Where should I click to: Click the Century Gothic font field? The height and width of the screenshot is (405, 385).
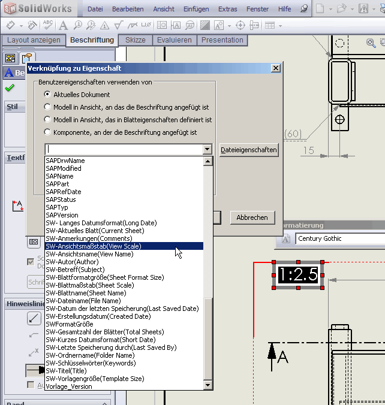point(339,238)
